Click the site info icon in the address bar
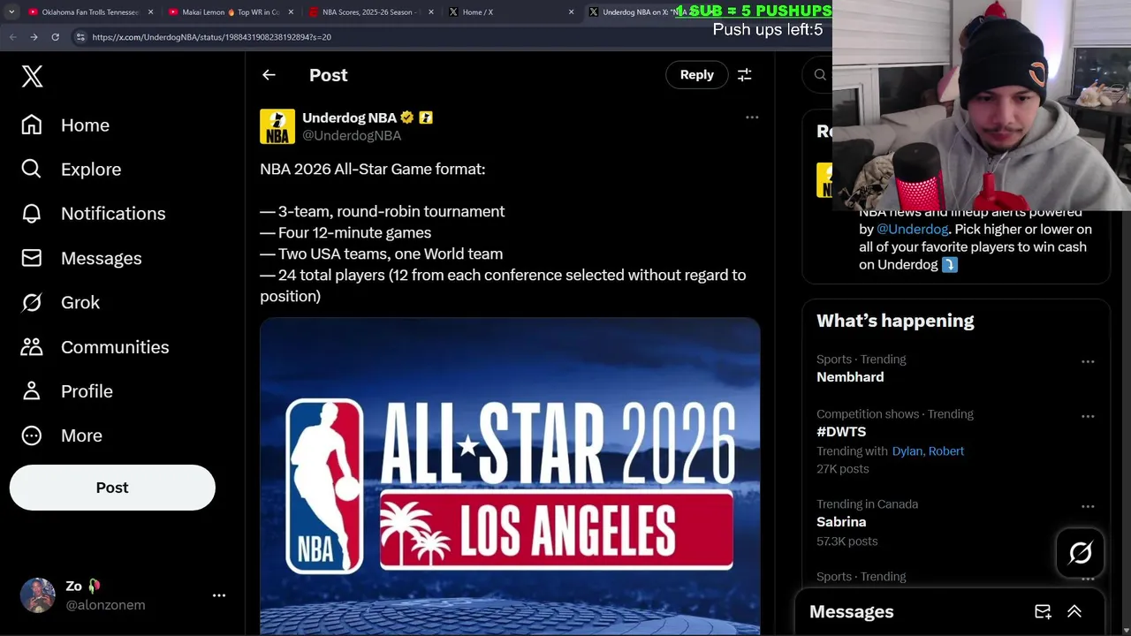 pyautogui.click(x=80, y=37)
